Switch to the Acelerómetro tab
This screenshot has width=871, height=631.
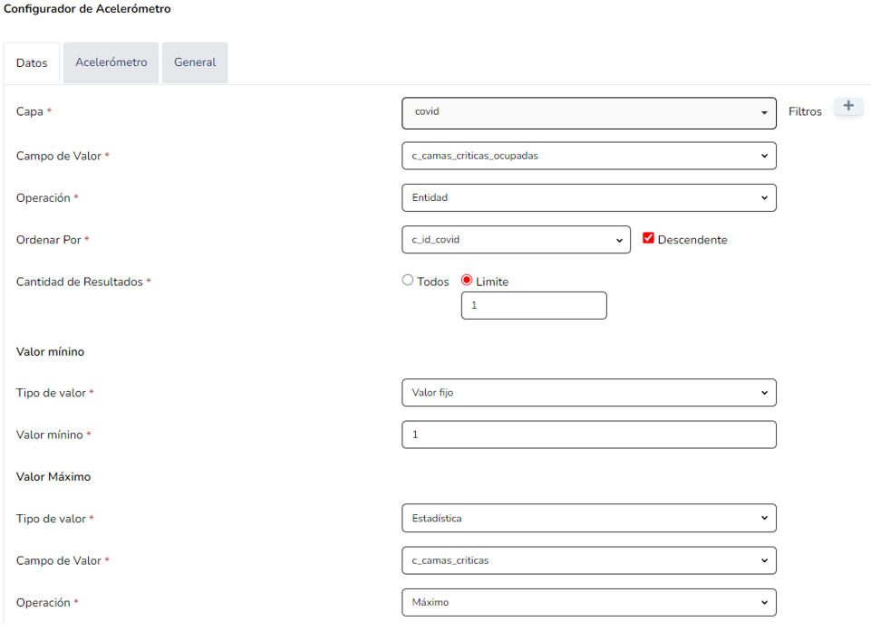coord(111,62)
